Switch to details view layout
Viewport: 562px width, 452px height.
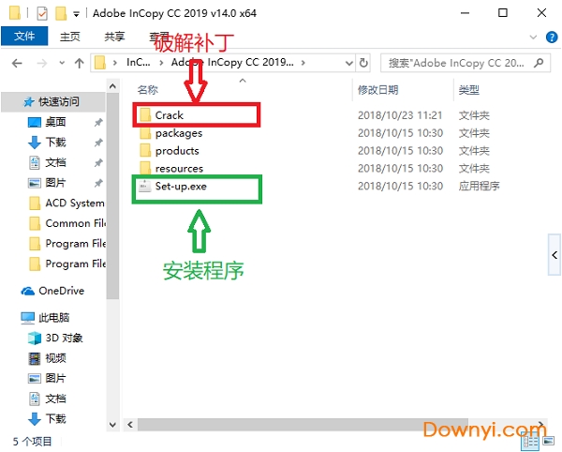[x=530, y=442]
